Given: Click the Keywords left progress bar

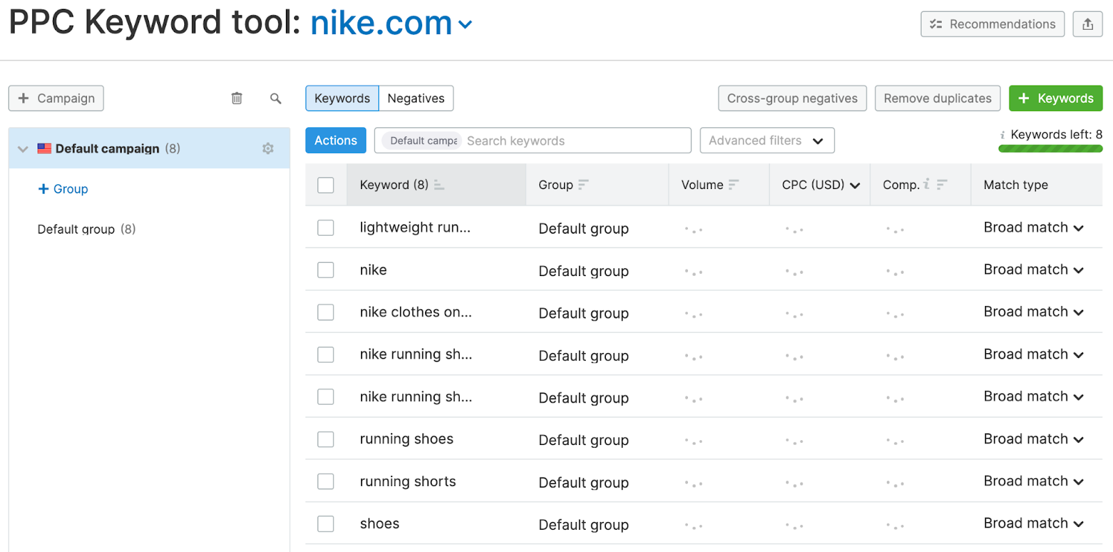Looking at the screenshot, I should [x=1050, y=148].
